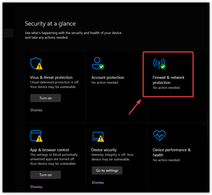Click the Virus & threat protection shield icon
This screenshot has height=195, width=212.
pos(36,63)
